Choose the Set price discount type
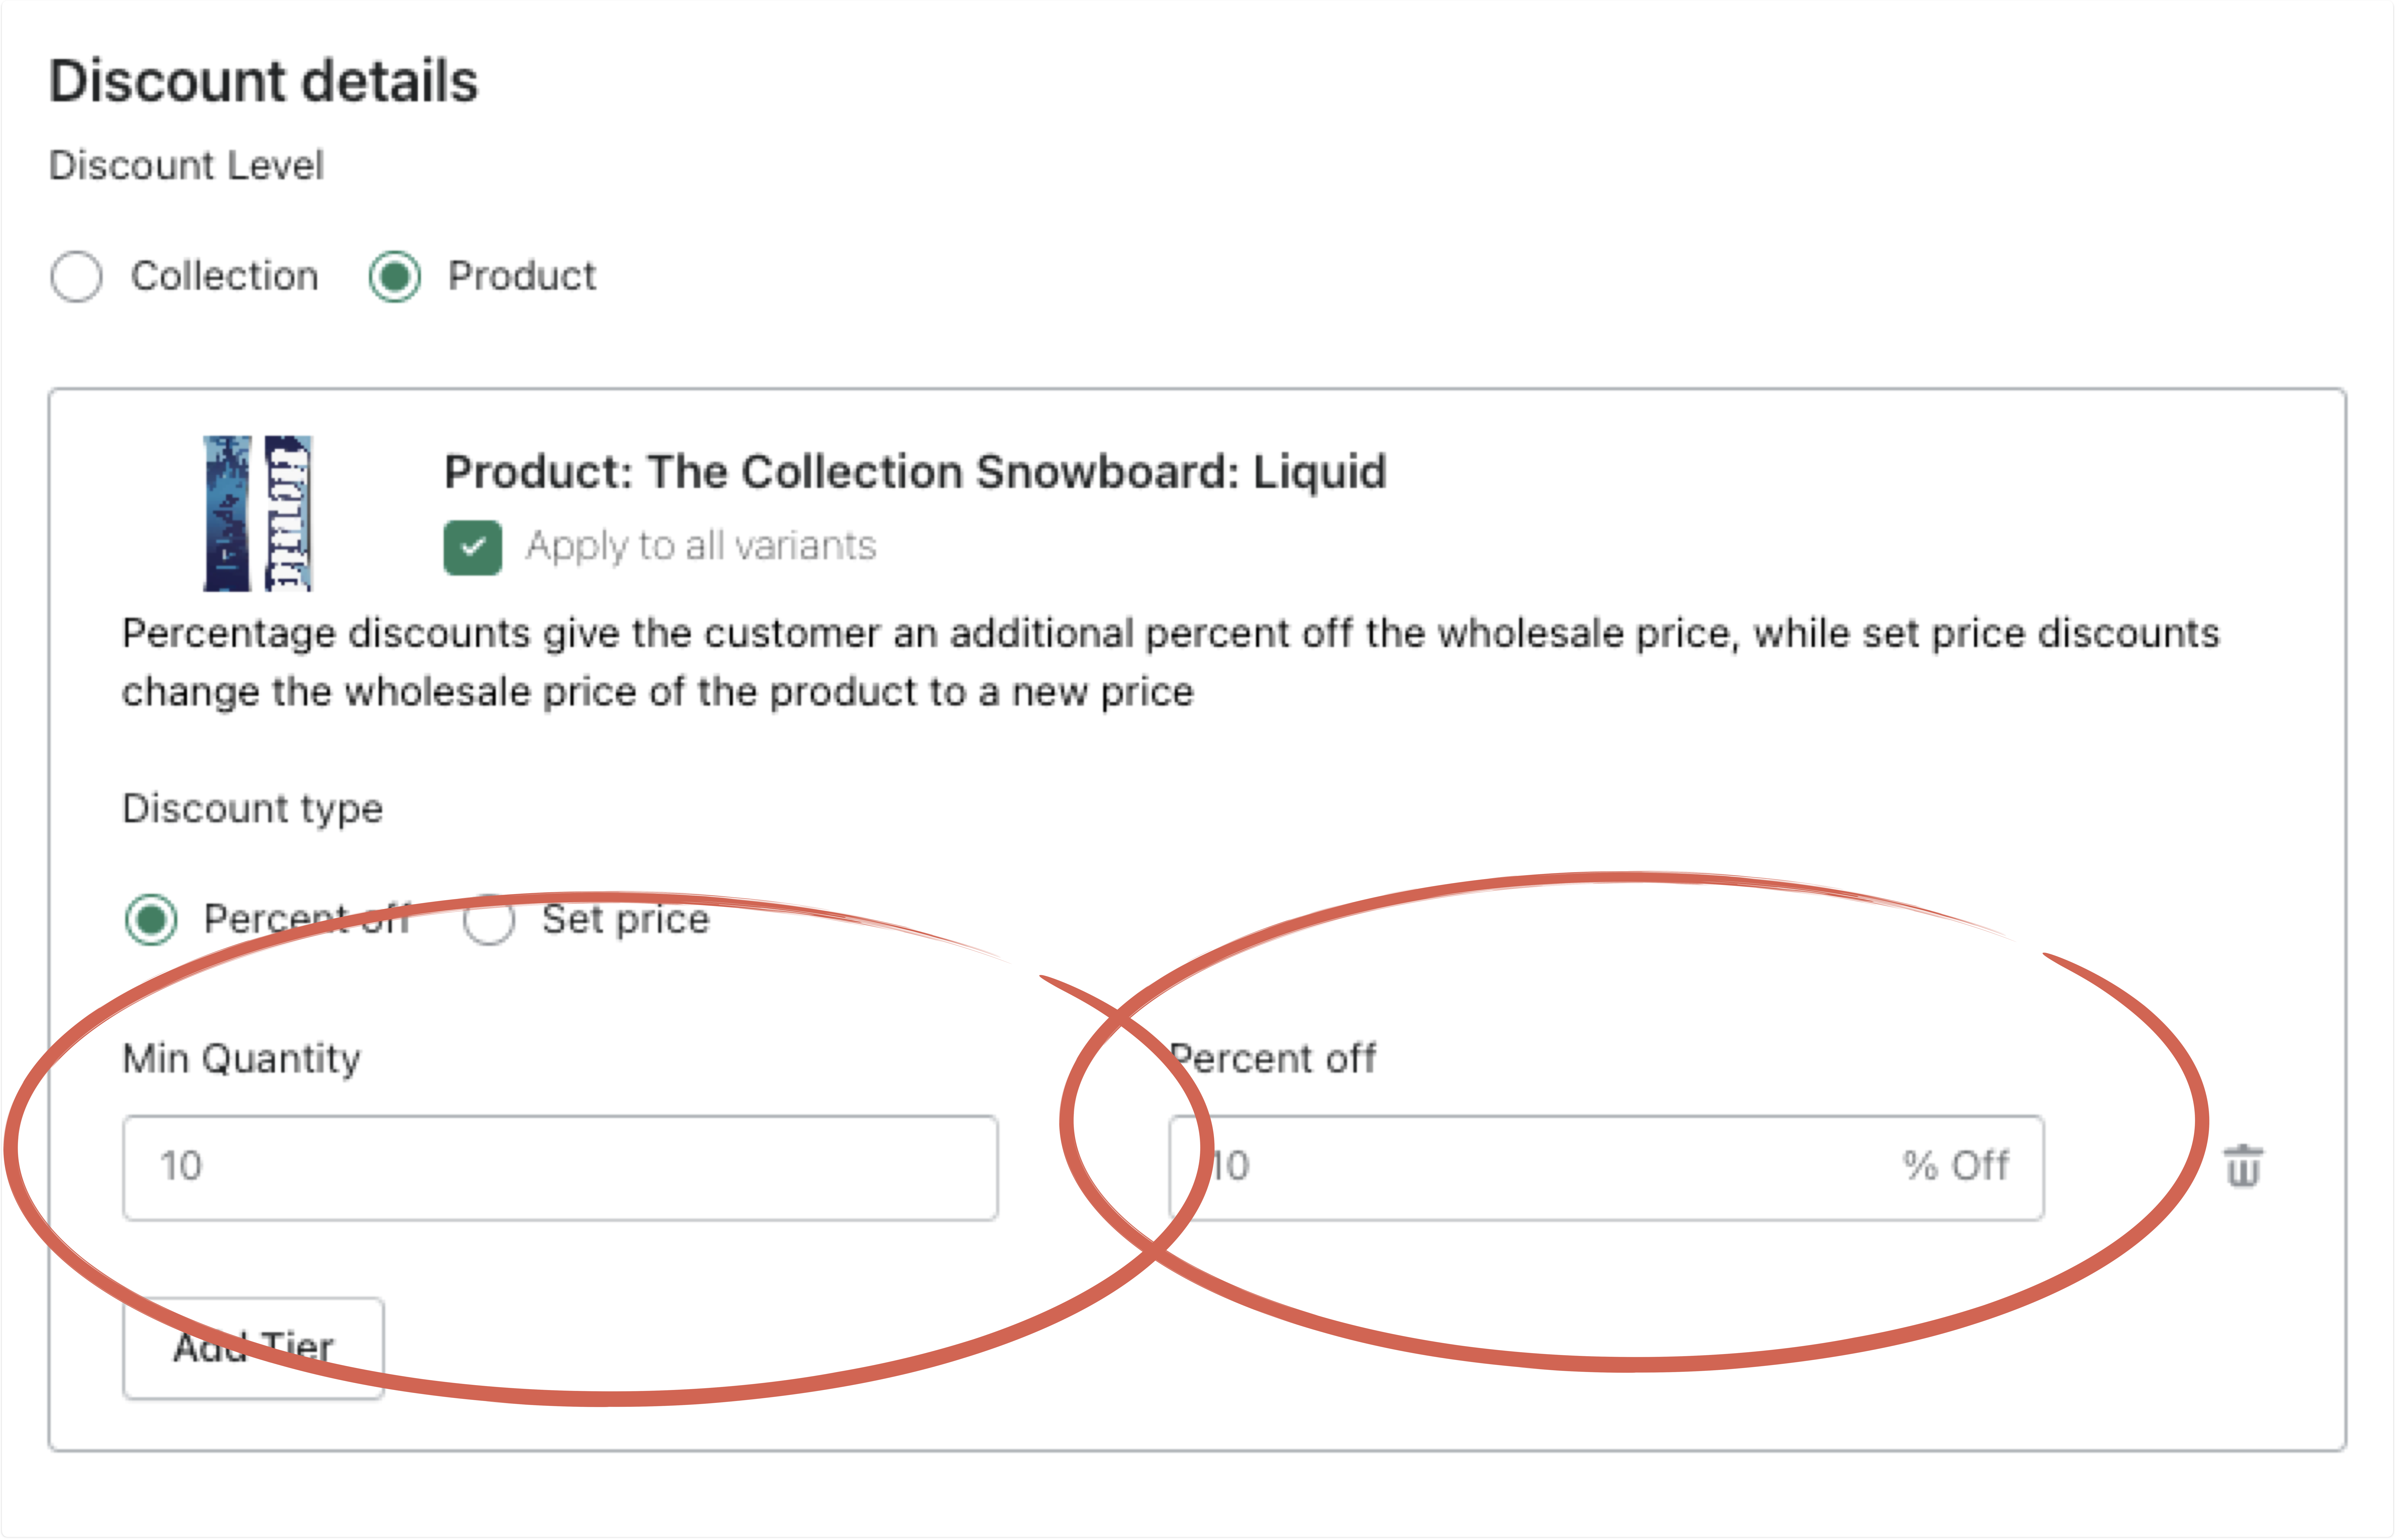Screen dimensions: 2395x1540 [x=489, y=919]
